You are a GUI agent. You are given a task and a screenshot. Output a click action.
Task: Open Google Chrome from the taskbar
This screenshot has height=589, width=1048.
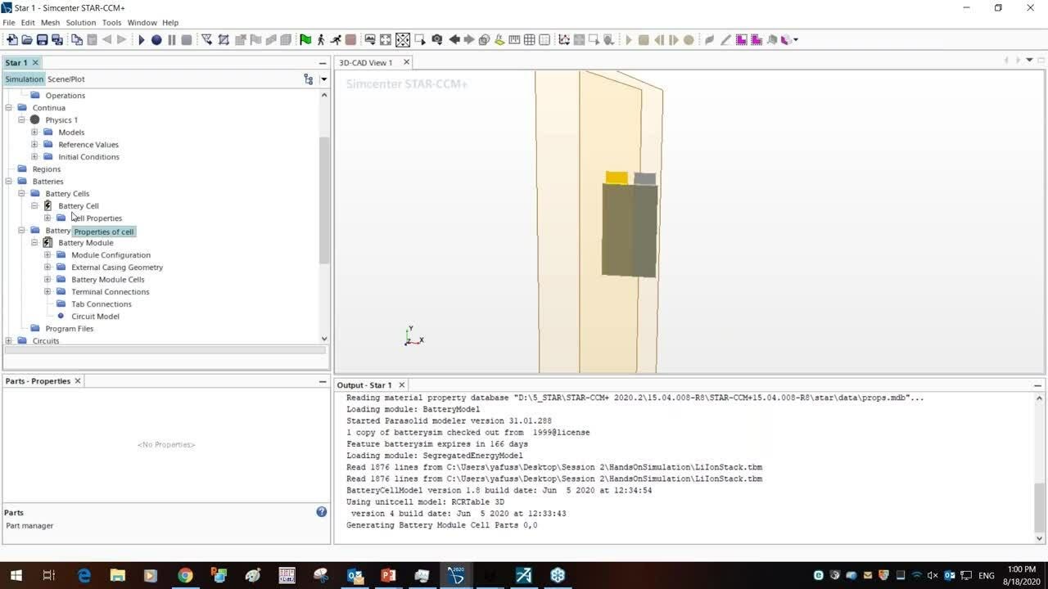[x=185, y=576]
